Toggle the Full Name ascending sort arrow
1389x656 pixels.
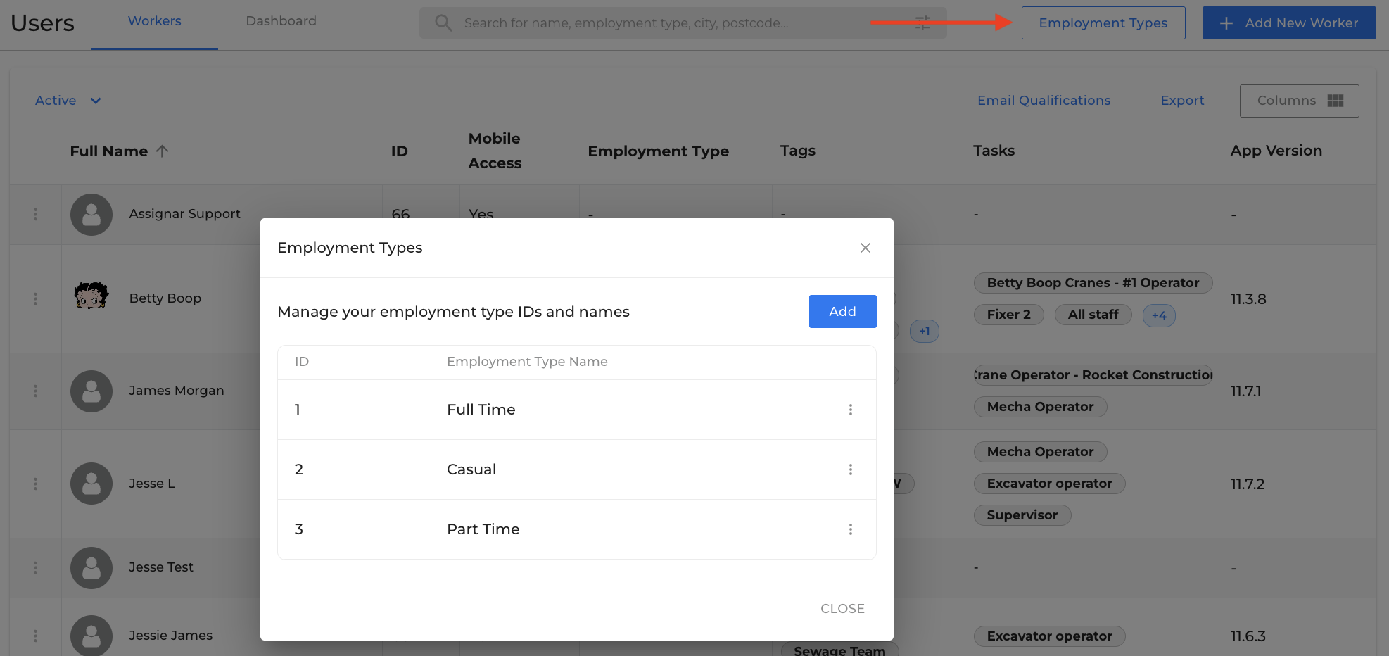(163, 151)
